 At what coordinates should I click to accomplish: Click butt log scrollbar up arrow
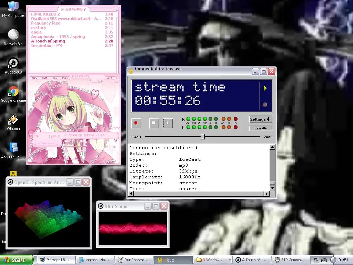(x=272, y=147)
